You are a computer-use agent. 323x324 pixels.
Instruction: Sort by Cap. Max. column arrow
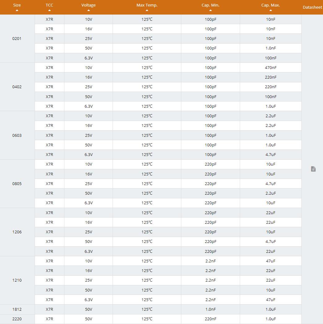[x=270, y=10]
